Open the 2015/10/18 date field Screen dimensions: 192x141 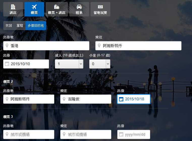(x=133, y=99)
